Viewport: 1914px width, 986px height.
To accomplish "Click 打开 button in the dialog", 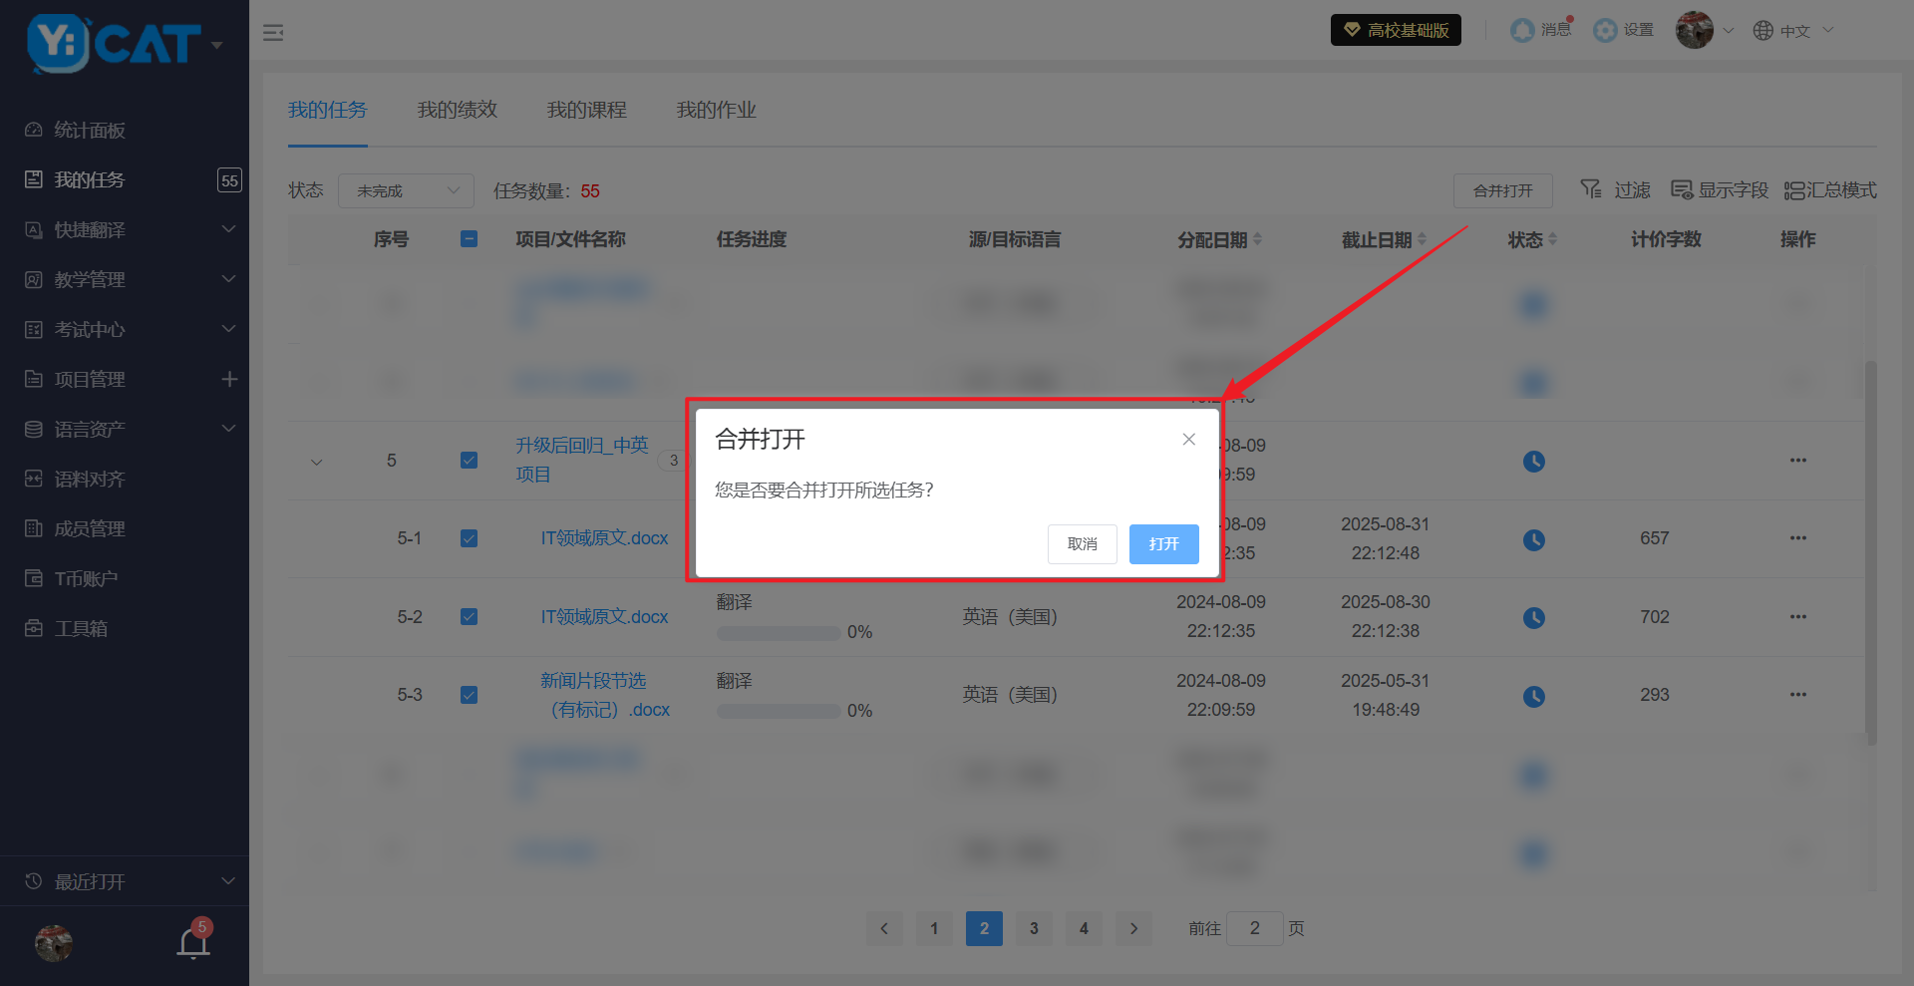I will [x=1163, y=544].
